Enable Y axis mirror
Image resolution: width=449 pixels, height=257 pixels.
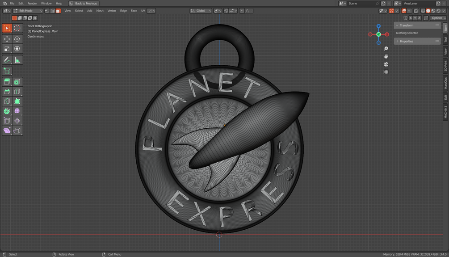pyautogui.click(x=415, y=18)
